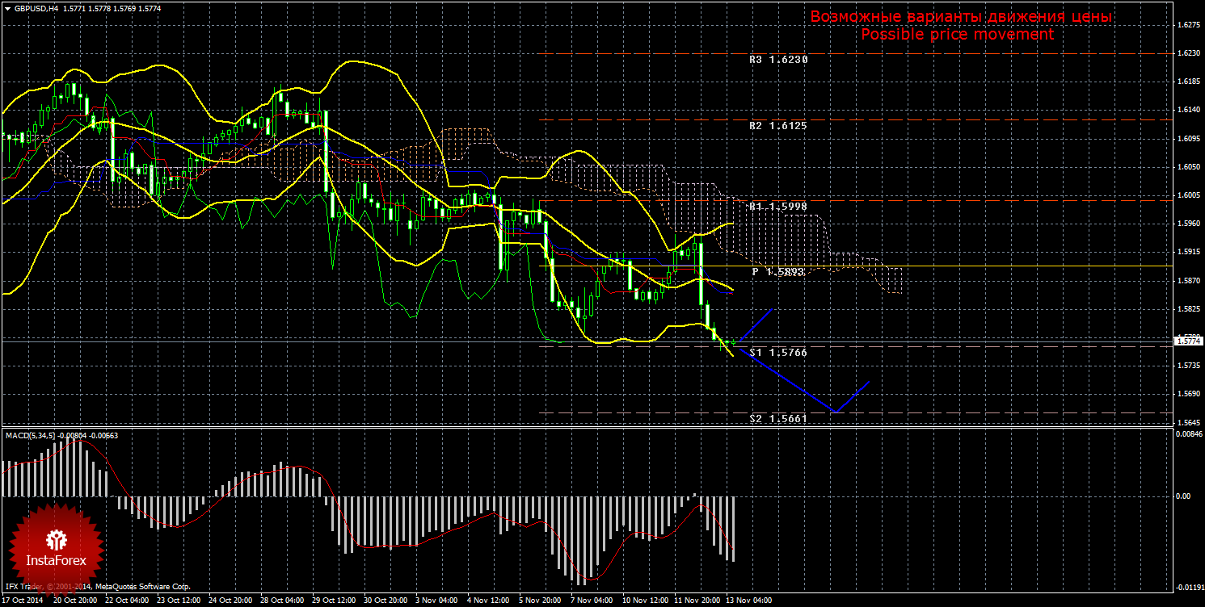Click the IFX Trader MetaQuotes copyright text
This screenshot has width=1205, height=607.
(x=97, y=587)
